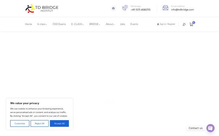Open the Jobs menu item

[123, 24]
